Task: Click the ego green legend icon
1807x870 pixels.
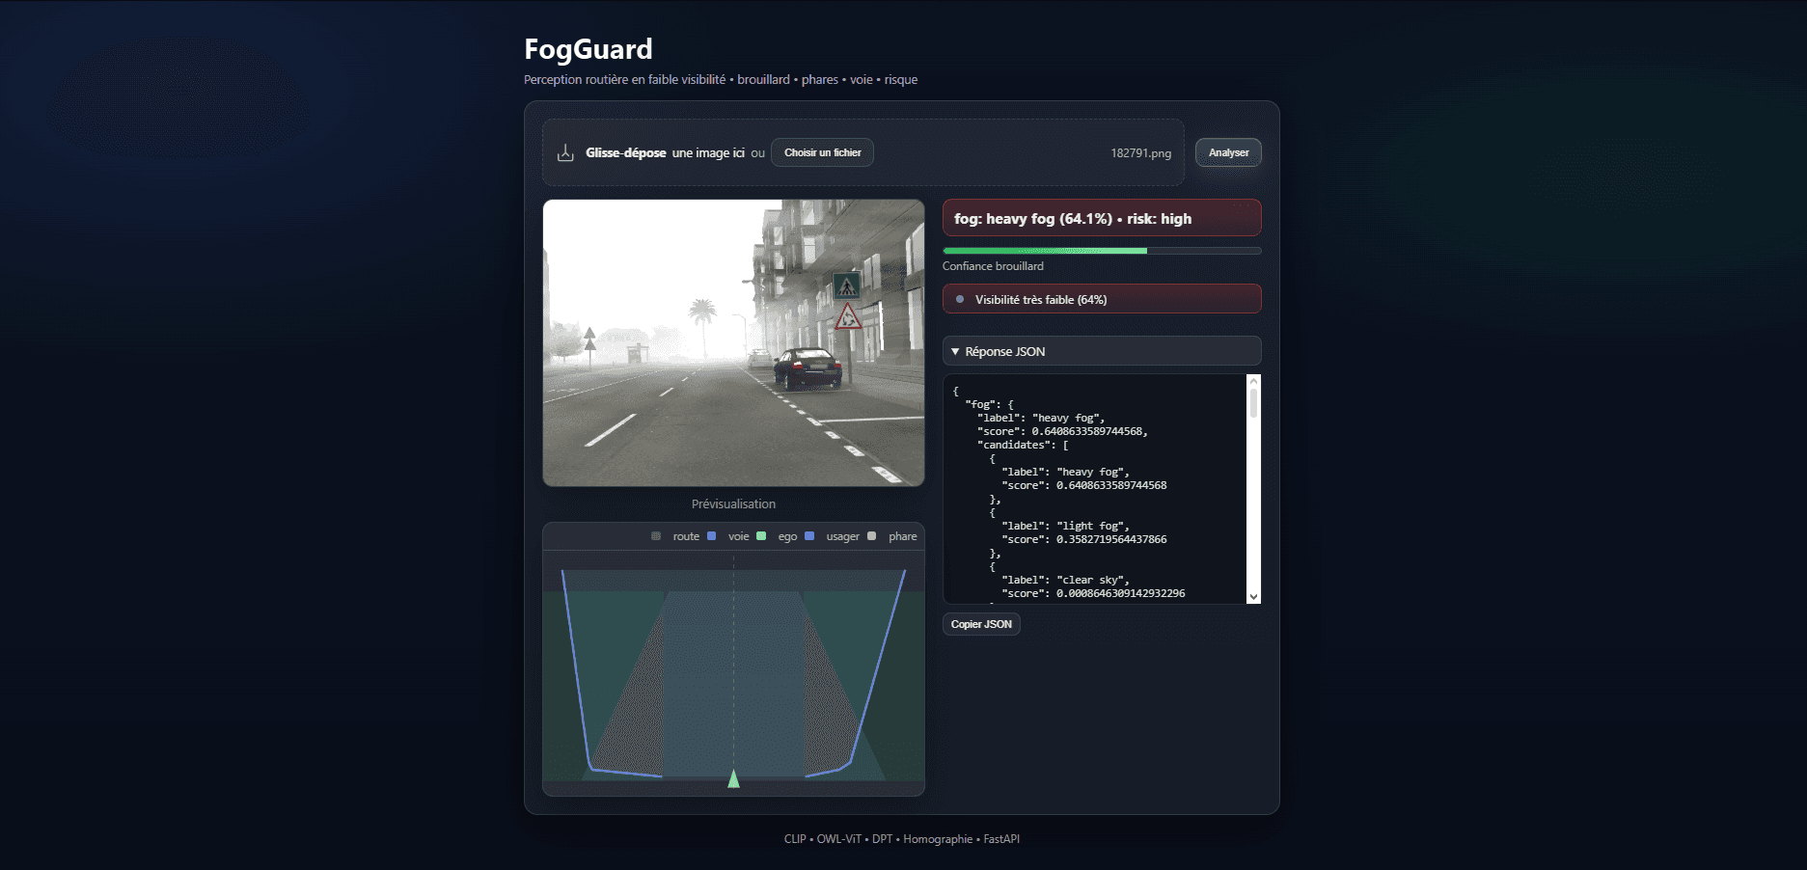Action: pyautogui.click(x=761, y=536)
